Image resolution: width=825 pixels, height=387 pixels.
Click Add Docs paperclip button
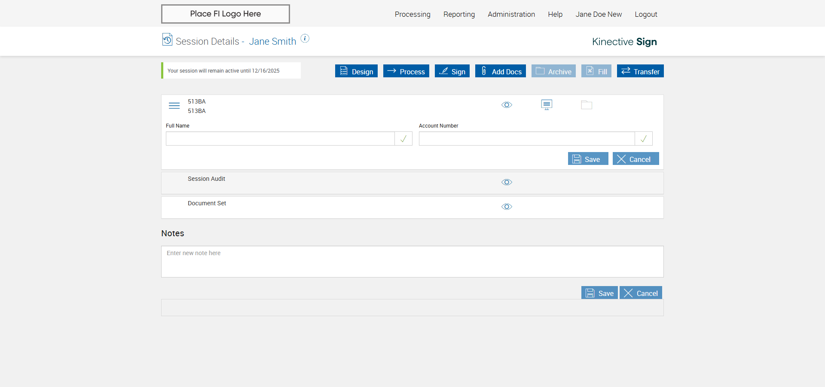pos(500,71)
